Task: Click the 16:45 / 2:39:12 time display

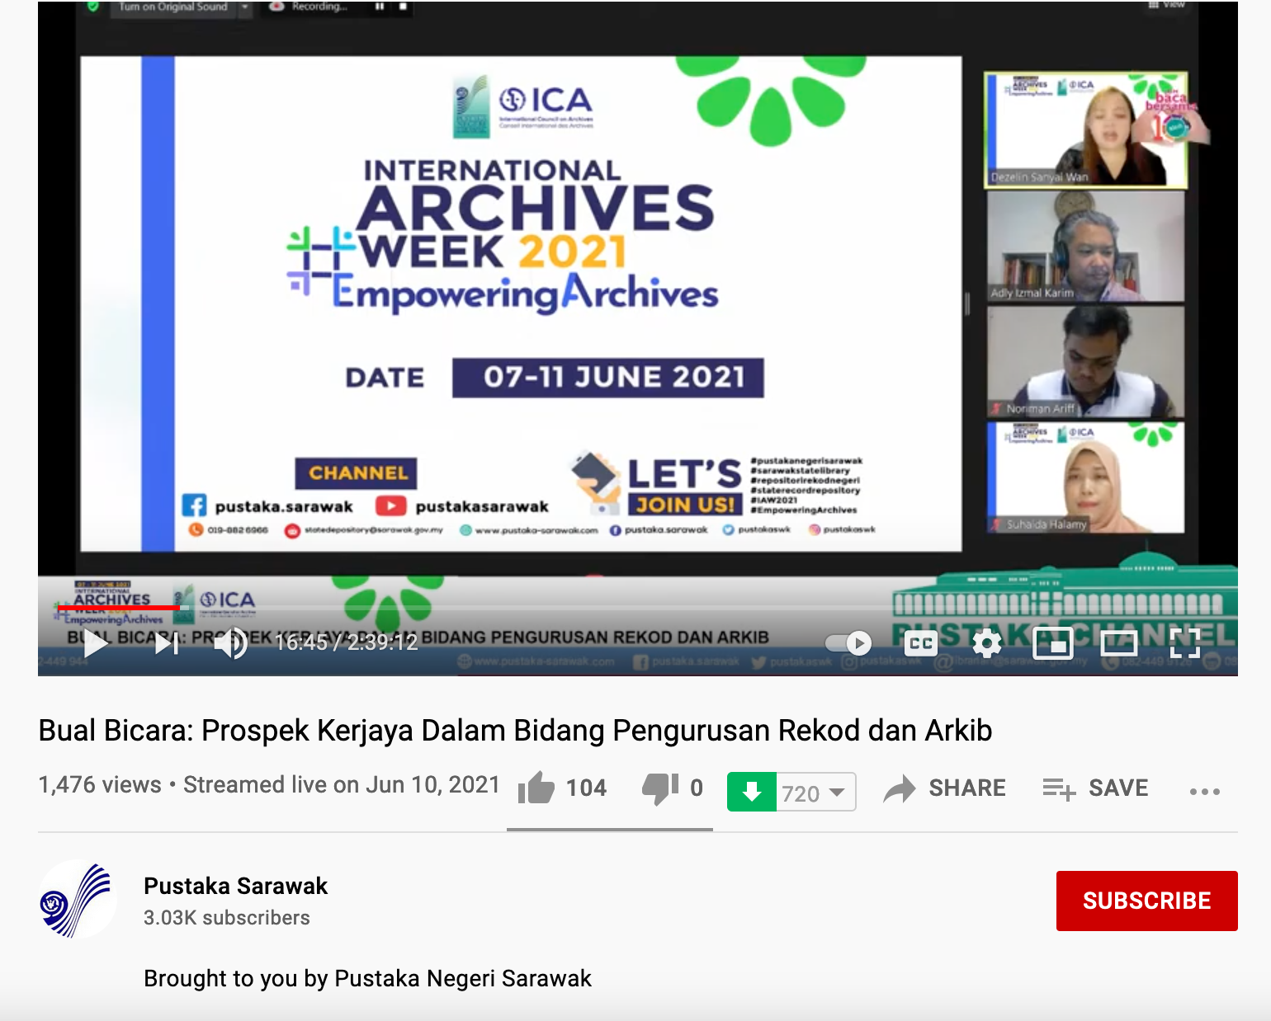Action: point(347,642)
